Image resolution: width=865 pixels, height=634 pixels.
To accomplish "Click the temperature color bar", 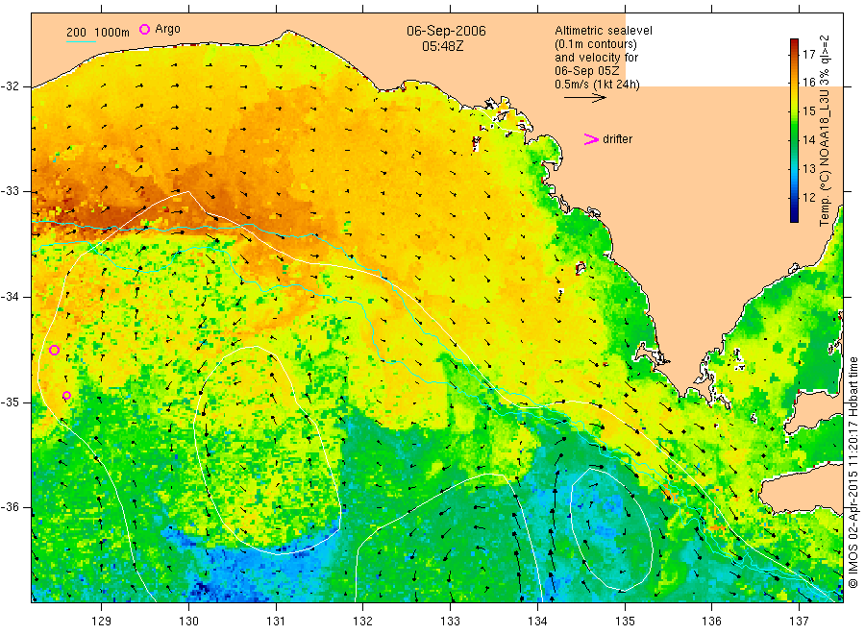I will 795,130.
